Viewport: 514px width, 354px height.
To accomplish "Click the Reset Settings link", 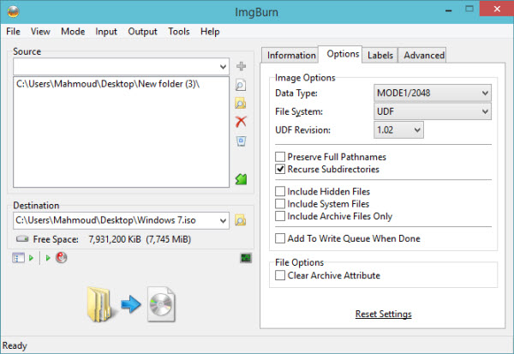I will [x=383, y=314].
